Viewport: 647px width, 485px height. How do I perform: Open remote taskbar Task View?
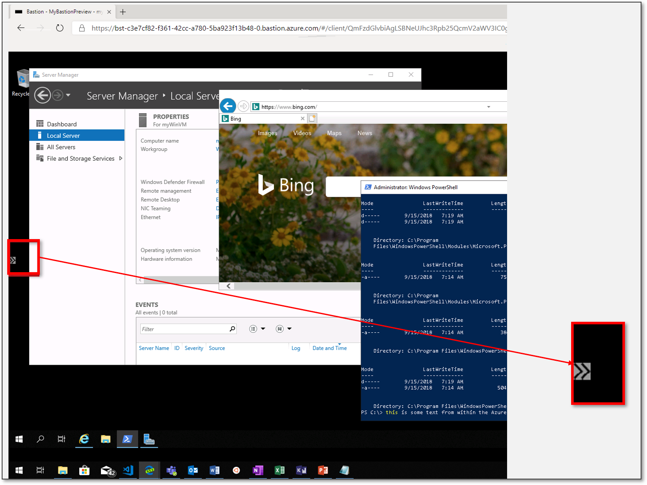(61, 439)
